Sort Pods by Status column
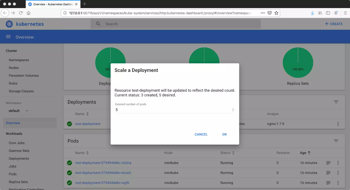This screenshot has width=350, height=190. pyautogui.click(x=227, y=153)
